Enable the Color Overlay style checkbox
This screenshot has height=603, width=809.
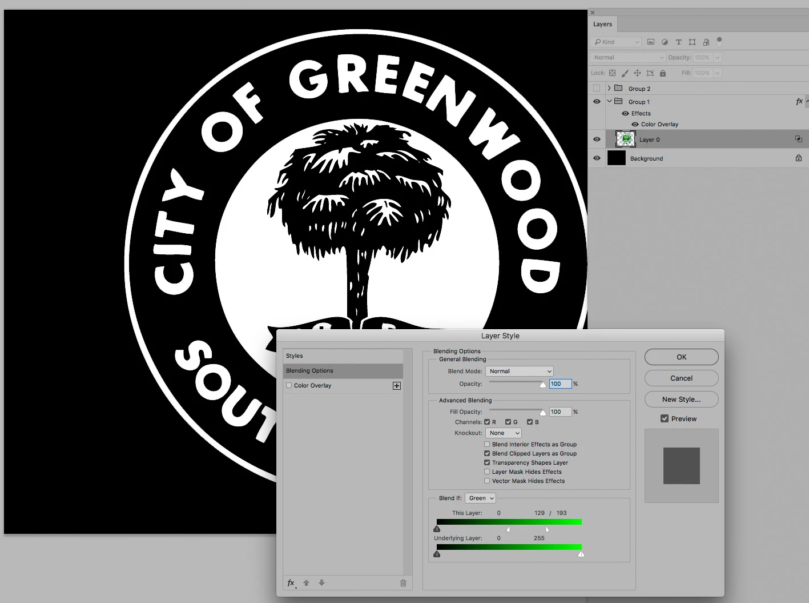coord(289,386)
